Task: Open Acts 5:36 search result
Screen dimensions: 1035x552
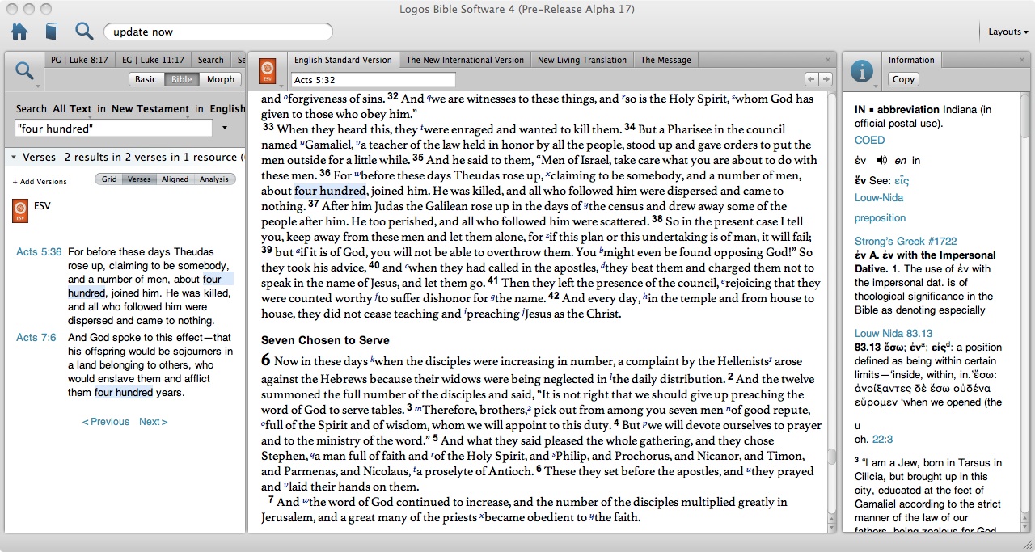Action: pos(39,252)
